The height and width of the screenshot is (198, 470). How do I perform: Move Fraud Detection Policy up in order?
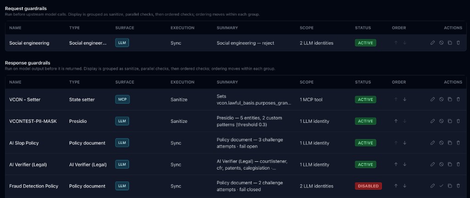396,186
